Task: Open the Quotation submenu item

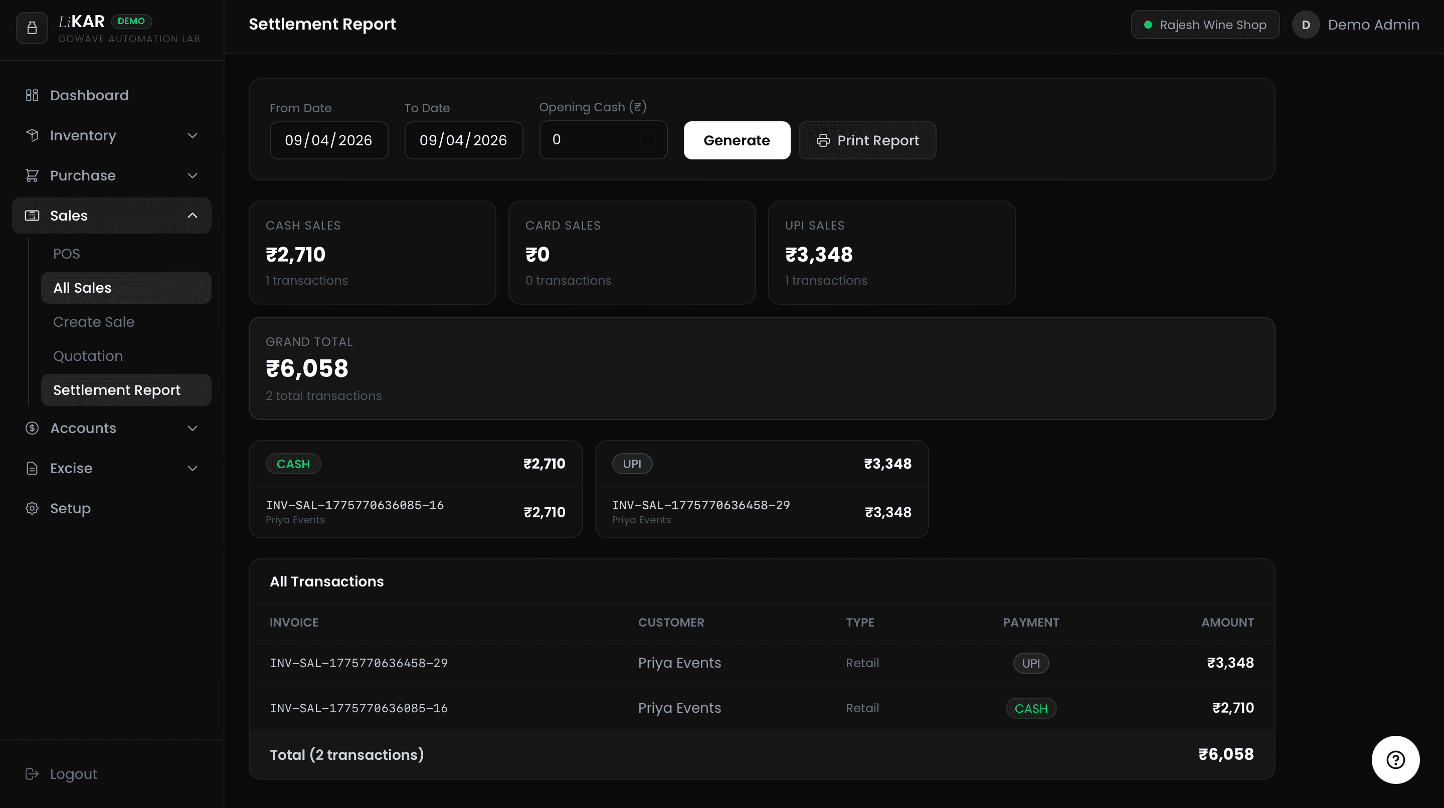Action: (x=88, y=356)
